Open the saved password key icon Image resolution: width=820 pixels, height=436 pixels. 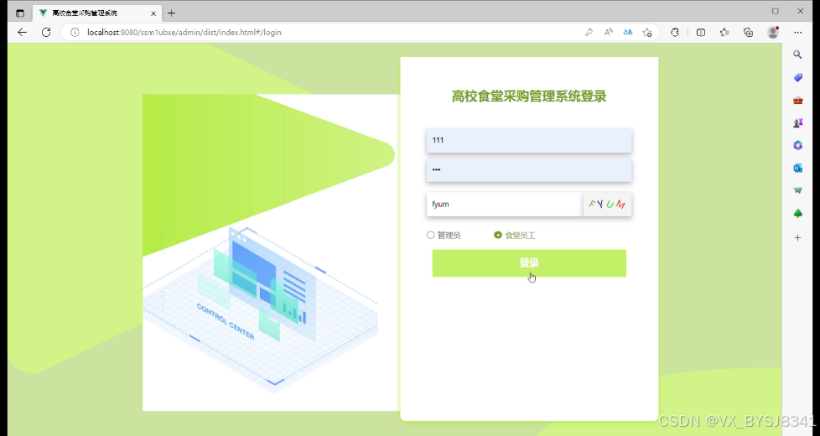pos(589,33)
